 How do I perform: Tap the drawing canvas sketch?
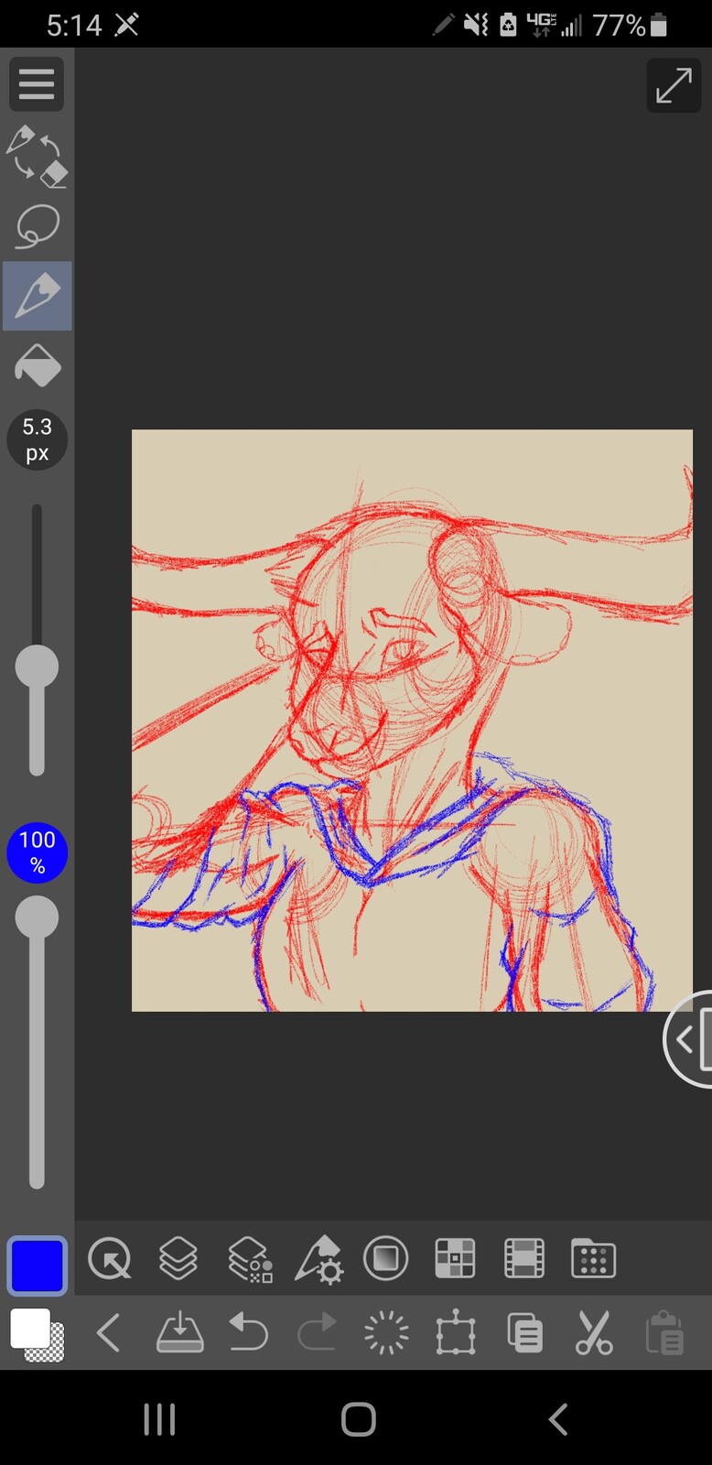(412, 721)
